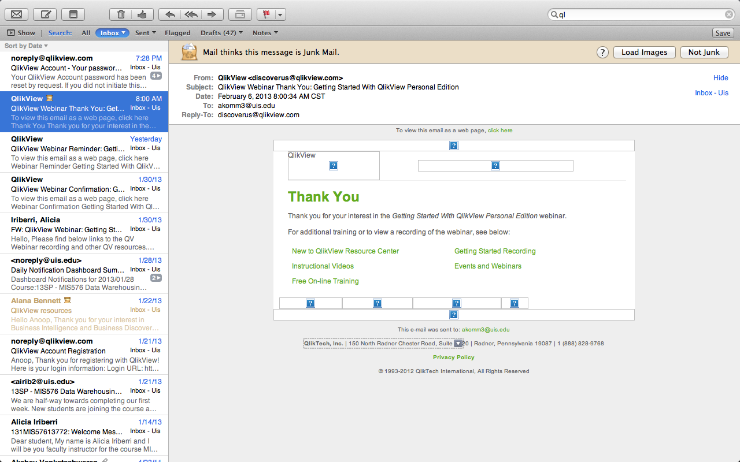This screenshot has height=462, width=740.
Task: Open QlikView Account Registration email
Action: pyautogui.click(x=84, y=355)
